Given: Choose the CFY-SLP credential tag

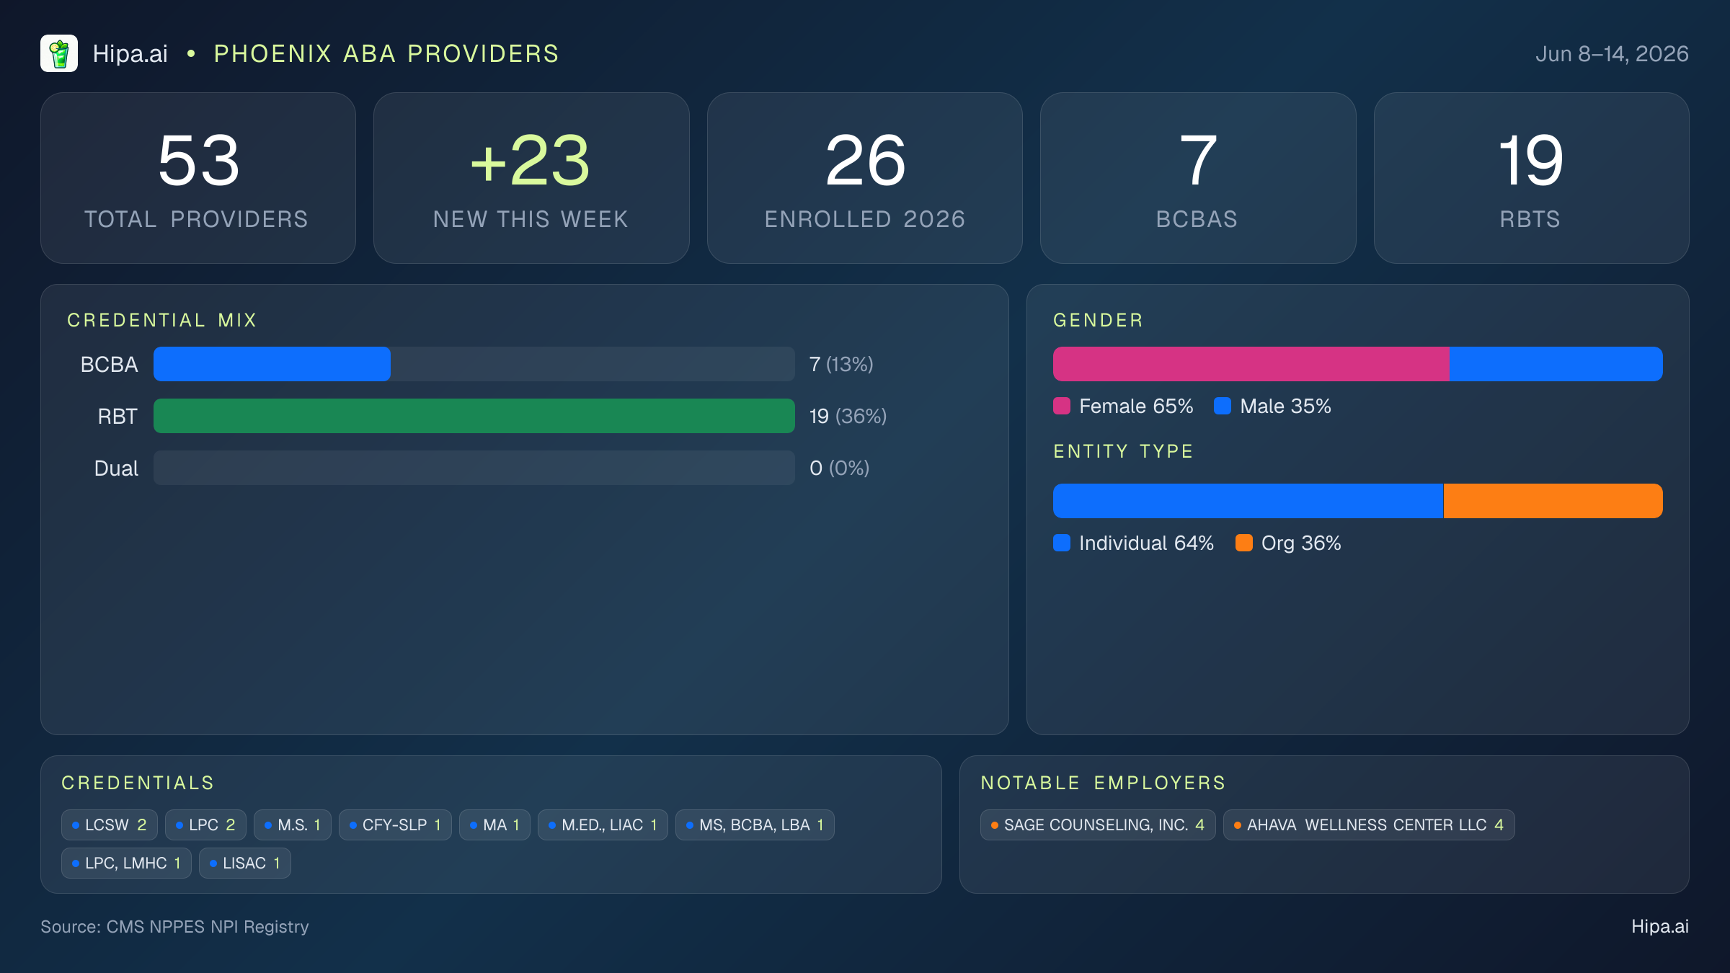Looking at the screenshot, I should pyautogui.click(x=395, y=825).
